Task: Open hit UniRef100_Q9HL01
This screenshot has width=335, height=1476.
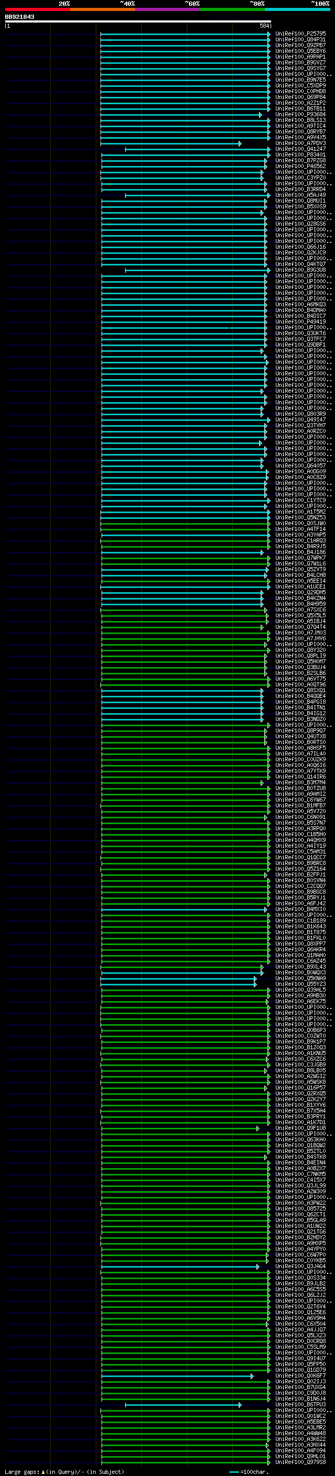Action: [x=300, y=1456]
